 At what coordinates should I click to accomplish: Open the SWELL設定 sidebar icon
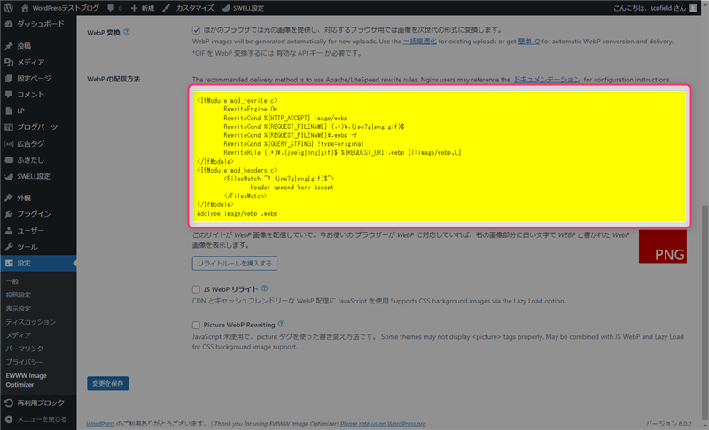9,176
